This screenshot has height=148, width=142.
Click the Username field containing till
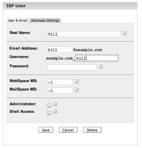pyautogui.click(x=97, y=58)
